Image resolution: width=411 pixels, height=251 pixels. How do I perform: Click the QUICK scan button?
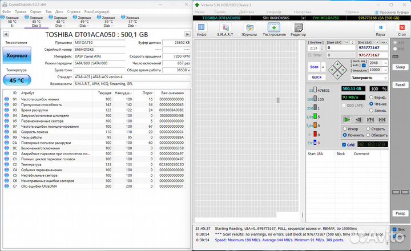tap(316, 77)
